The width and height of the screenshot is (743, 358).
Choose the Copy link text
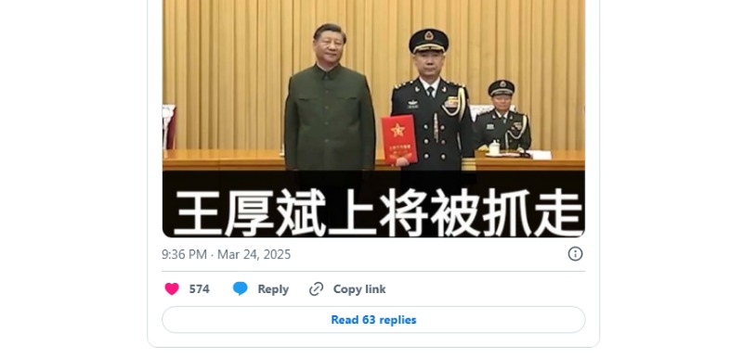359,289
